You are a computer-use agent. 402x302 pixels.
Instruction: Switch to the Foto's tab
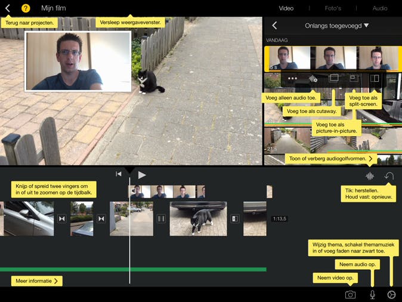pos(333,8)
